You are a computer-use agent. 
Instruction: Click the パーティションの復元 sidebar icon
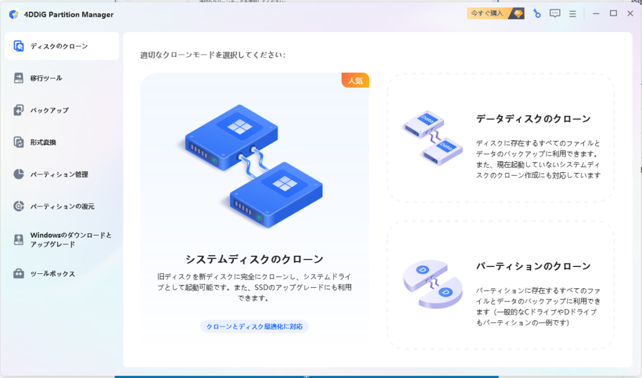click(x=19, y=206)
